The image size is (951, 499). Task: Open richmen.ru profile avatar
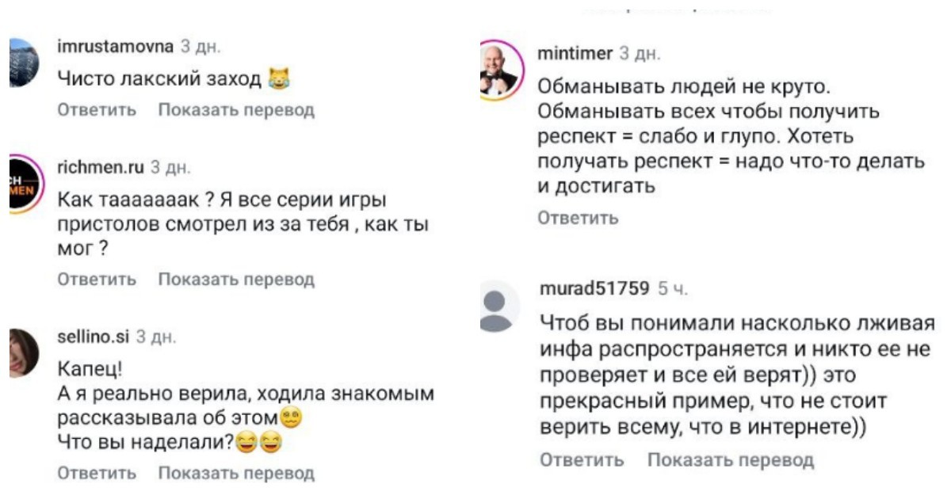[22, 184]
